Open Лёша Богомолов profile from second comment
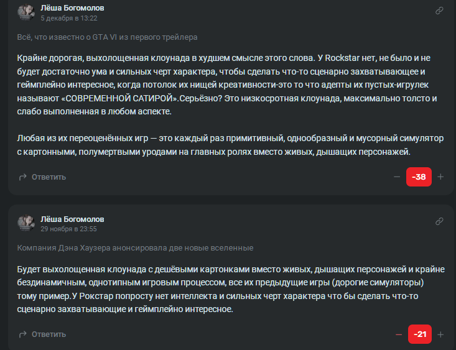The image size is (456, 350). tap(72, 219)
